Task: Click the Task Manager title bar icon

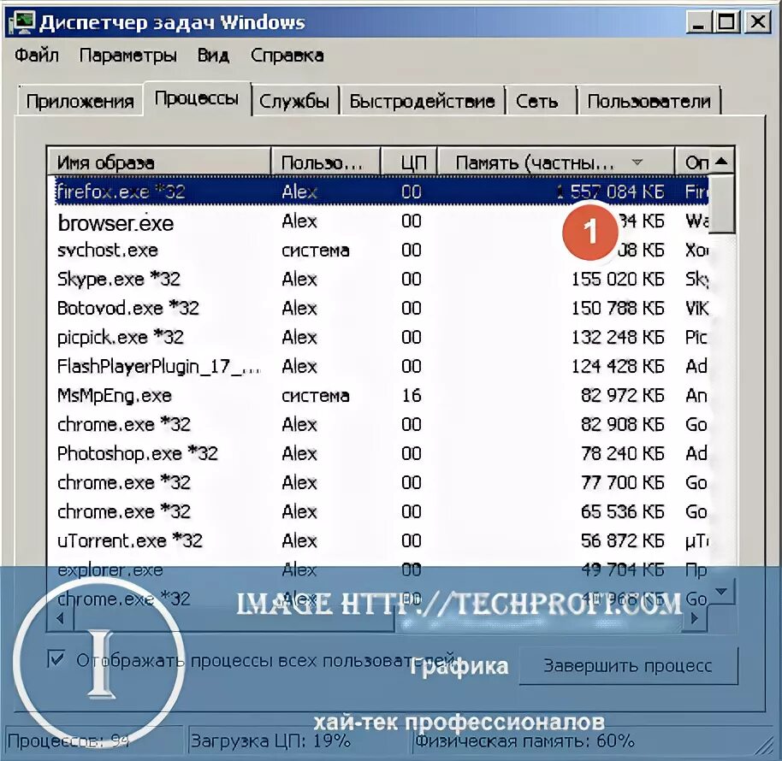Action: 21,22
